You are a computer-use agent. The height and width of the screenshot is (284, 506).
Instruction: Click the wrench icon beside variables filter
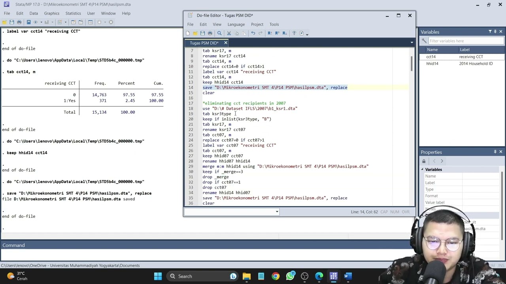pyautogui.click(x=424, y=41)
